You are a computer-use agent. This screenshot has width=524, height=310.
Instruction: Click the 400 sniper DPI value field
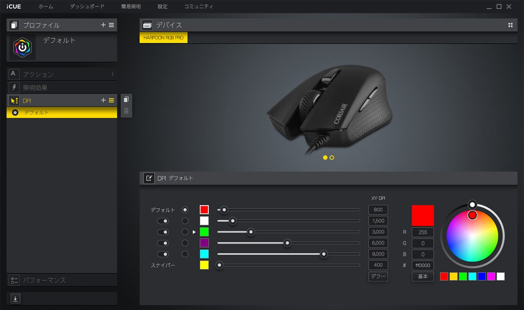[378, 265]
